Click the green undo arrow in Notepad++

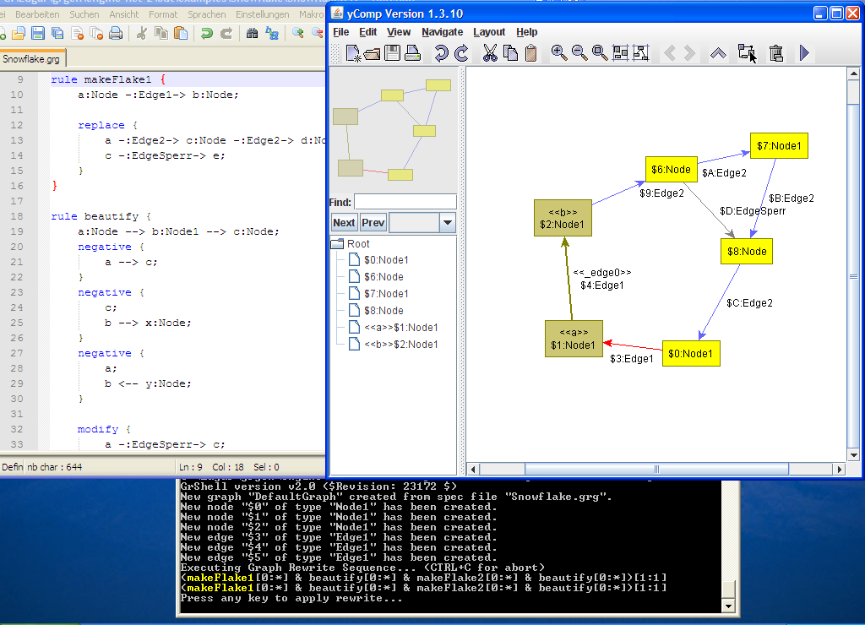tap(206, 33)
